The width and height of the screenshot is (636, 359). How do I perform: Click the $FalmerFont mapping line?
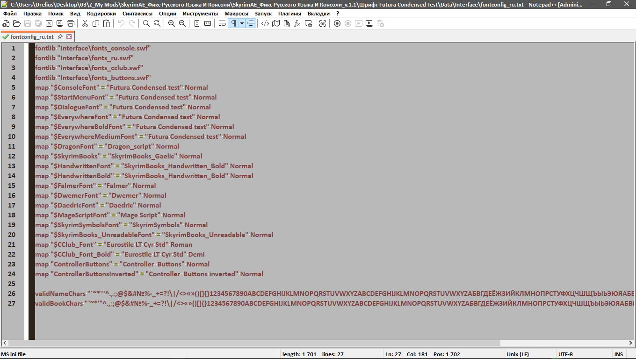pos(95,186)
